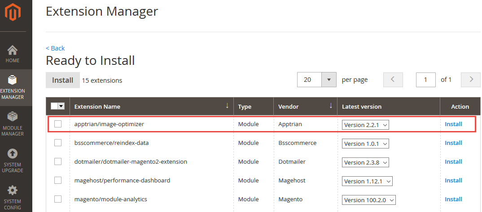482x212 pixels.
Task: Open System Config in sidebar
Action: pyautogui.click(x=13, y=197)
